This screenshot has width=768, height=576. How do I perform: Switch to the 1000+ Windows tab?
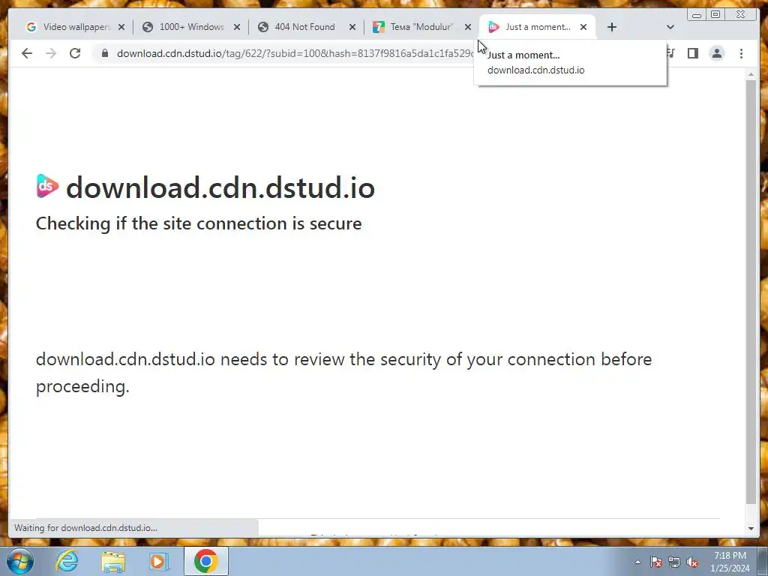(x=191, y=27)
